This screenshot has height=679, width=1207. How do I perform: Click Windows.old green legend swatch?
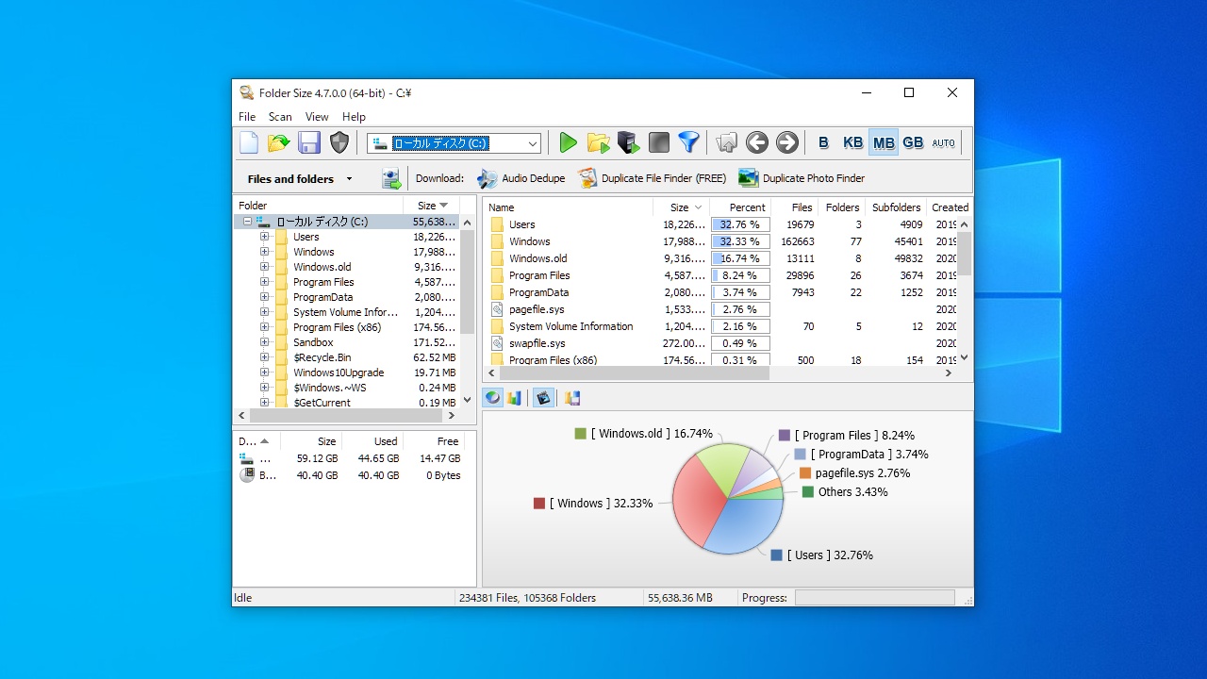pos(580,434)
